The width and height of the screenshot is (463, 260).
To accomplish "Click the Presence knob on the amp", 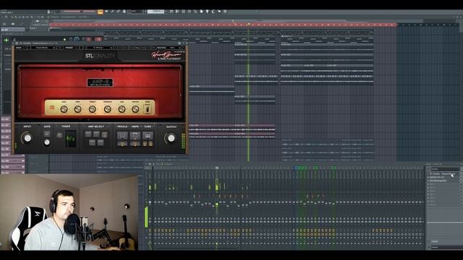I will (108, 109).
